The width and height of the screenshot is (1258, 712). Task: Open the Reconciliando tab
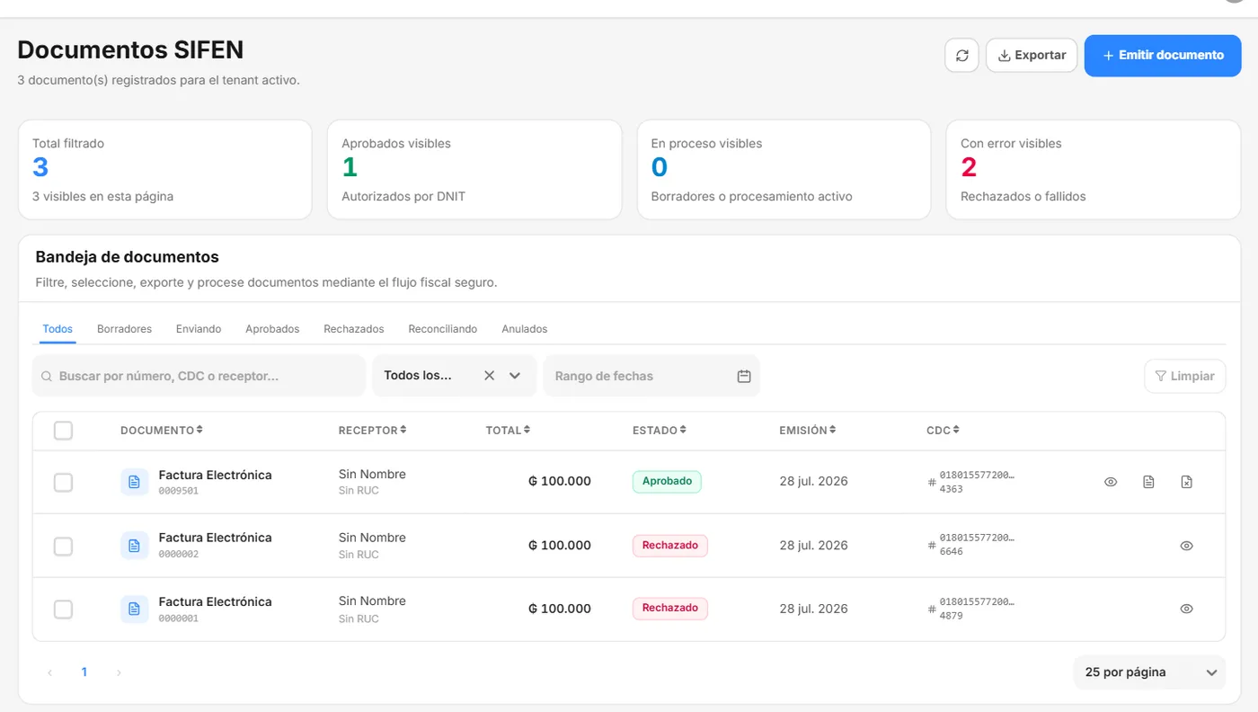443,329
